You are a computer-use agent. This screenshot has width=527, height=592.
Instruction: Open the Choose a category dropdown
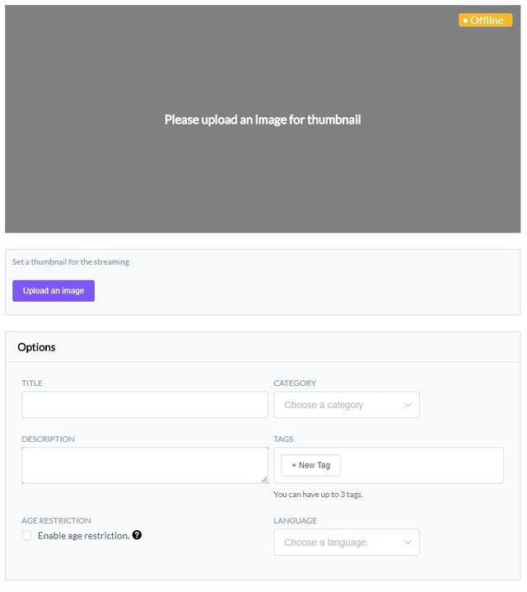point(346,405)
